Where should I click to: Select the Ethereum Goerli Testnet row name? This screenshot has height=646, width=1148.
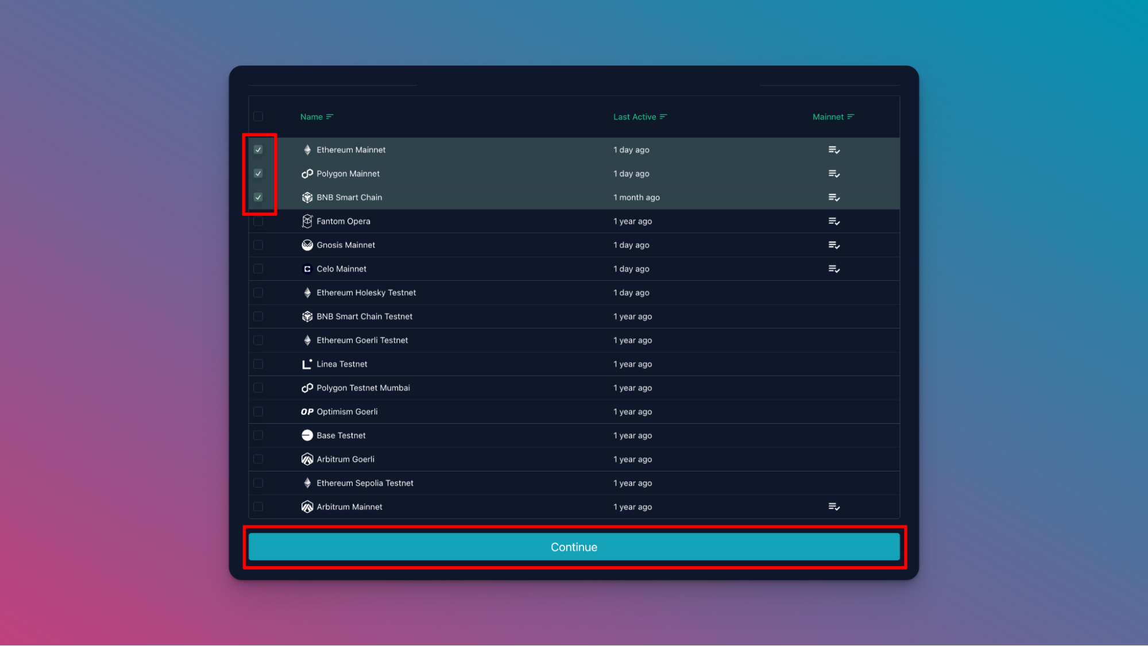coord(362,341)
